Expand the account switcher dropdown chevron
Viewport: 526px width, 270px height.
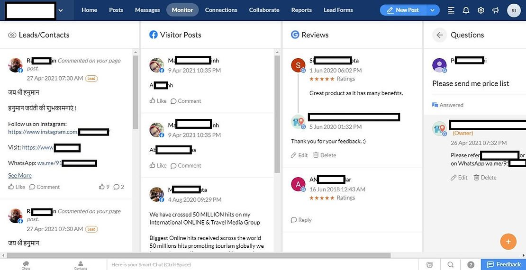click(61, 10)
